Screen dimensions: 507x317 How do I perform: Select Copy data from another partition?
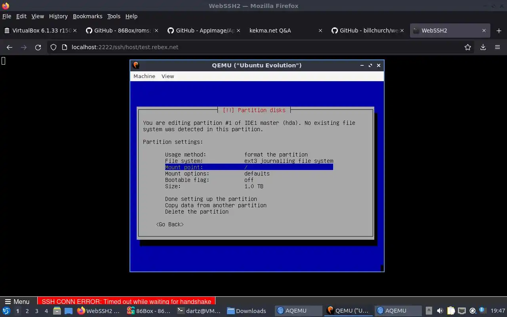216,205
